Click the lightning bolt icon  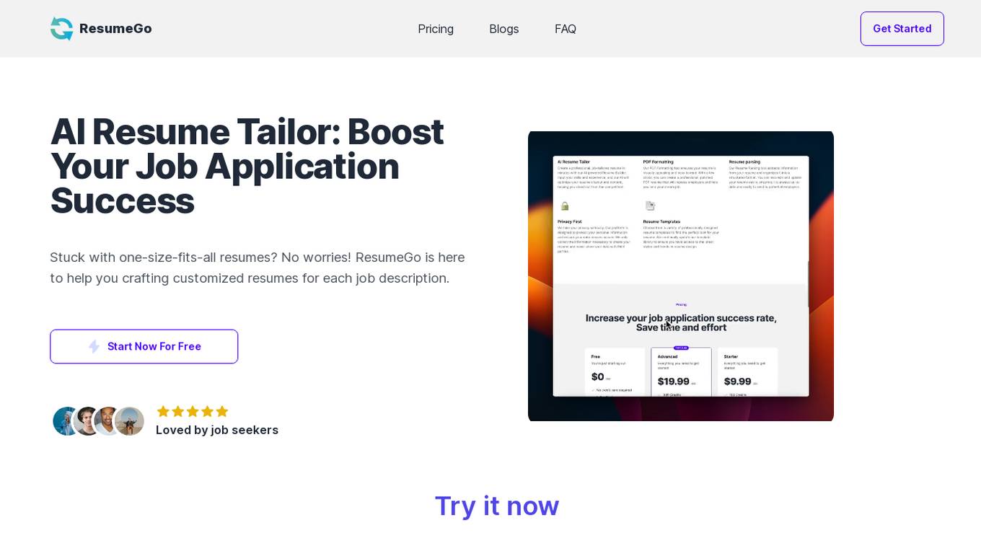pyautogui.click(x=94, y=347)
